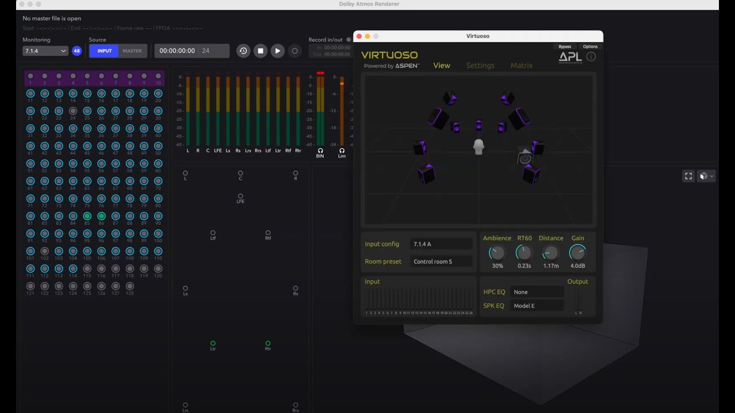Click the gray subwoofer in Virtuoso view
Screen dimensions: 735x413
tap(525, 157)
